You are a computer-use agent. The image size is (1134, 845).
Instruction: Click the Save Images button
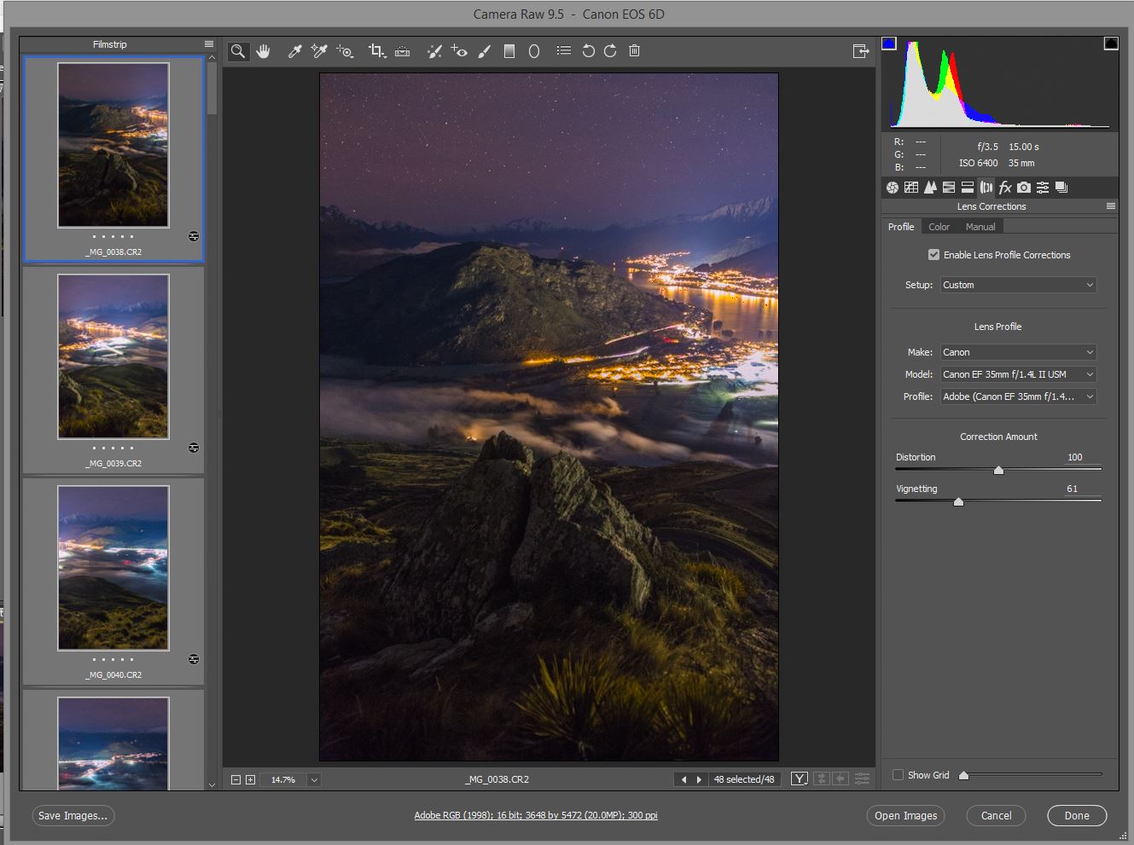(73, 816)
